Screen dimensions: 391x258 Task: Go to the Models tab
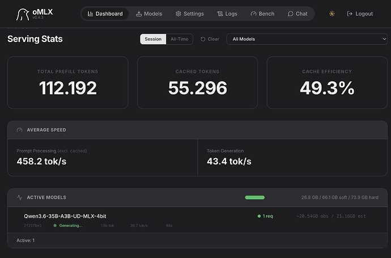(149, 14)
